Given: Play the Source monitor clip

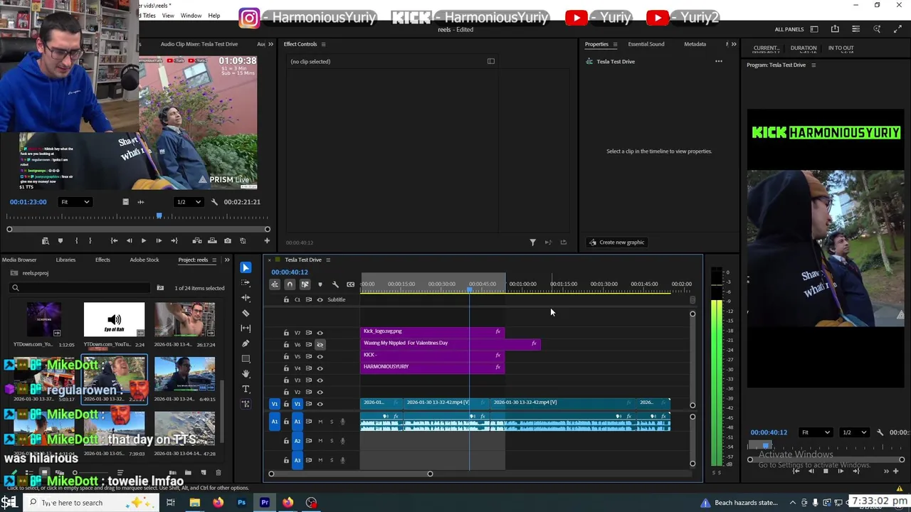Looking at the screenshot, I should click(143, 241).
